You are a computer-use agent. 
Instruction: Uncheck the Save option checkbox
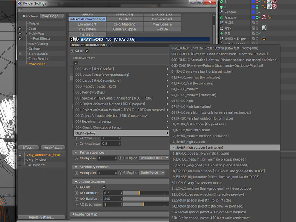pos(20,28)
